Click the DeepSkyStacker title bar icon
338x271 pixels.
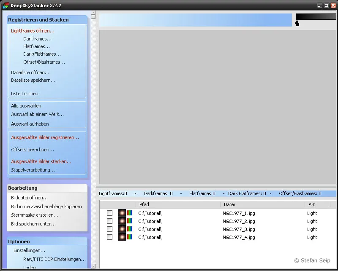click(6, 5)
